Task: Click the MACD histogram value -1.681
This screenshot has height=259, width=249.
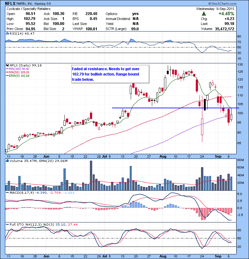Action: pyautogui.click(x=68, y=193)
